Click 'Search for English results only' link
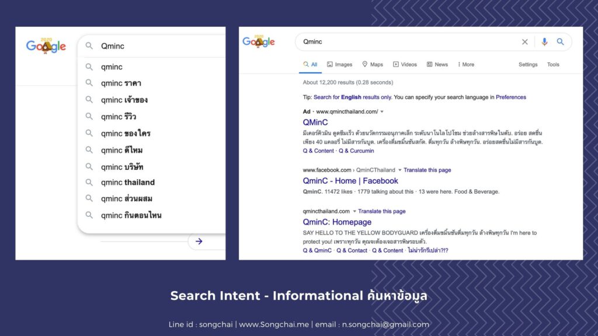The image size is (598, 336). pyautogui.click(x=352, y=97)
